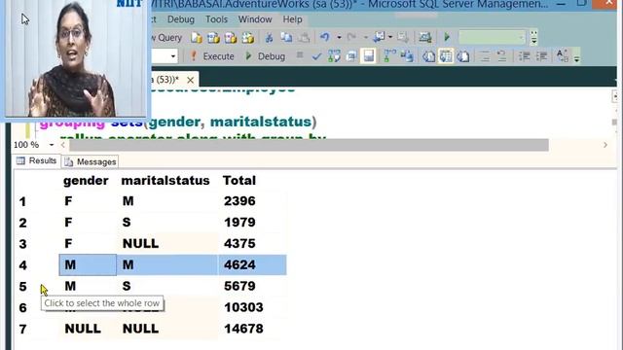This screenshot has width=623, height=350.
Task: Open the Activity Monitor icon
Action: coord(424,37)
